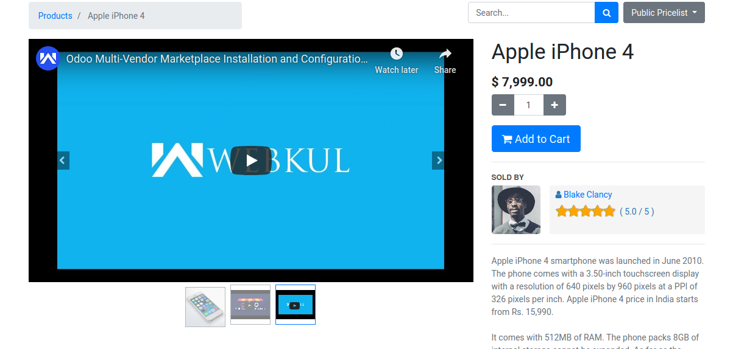Select the second video thumbnail

(250, 306)
